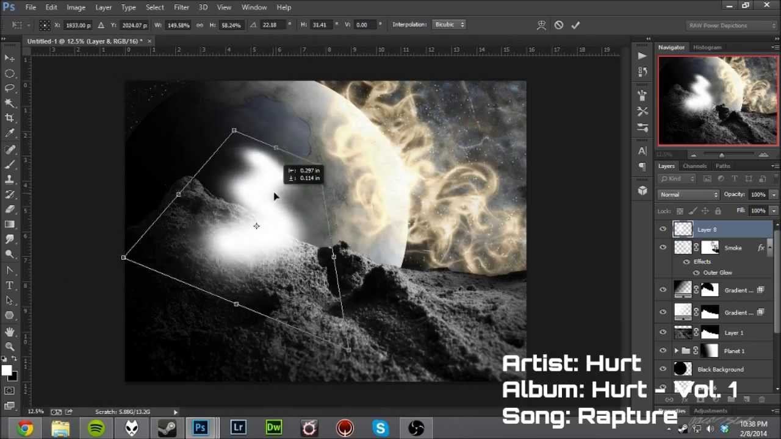Close the Untitled-1 document tab

coord(149,41)
